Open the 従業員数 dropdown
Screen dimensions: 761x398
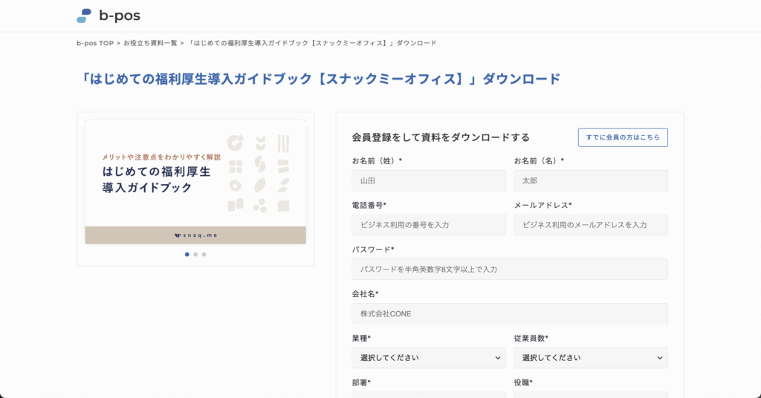pyautogui.click(x=591, y=358)
